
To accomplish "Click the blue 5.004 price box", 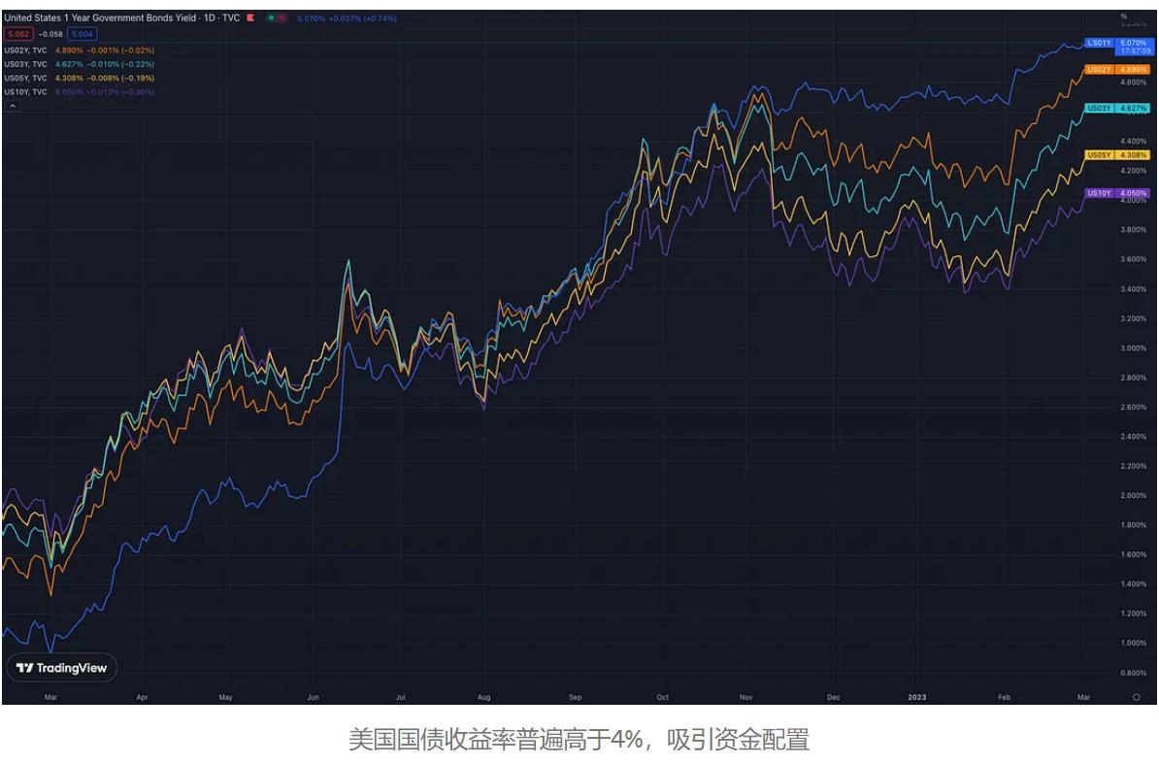I will [81, 34].
